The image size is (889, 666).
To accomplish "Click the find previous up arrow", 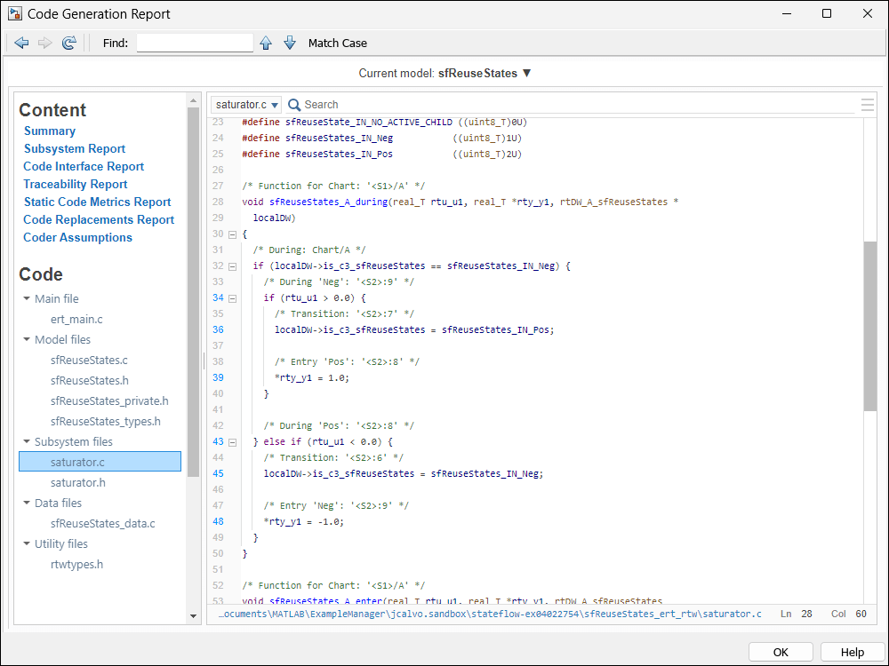I will (266, 43).
